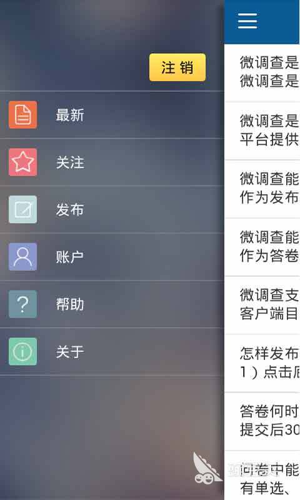
Task: Open the FAQ item starting 微调查是 平台提供
Action: point(262,131)
